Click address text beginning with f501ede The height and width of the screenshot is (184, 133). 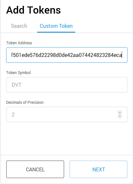[66, 55]
